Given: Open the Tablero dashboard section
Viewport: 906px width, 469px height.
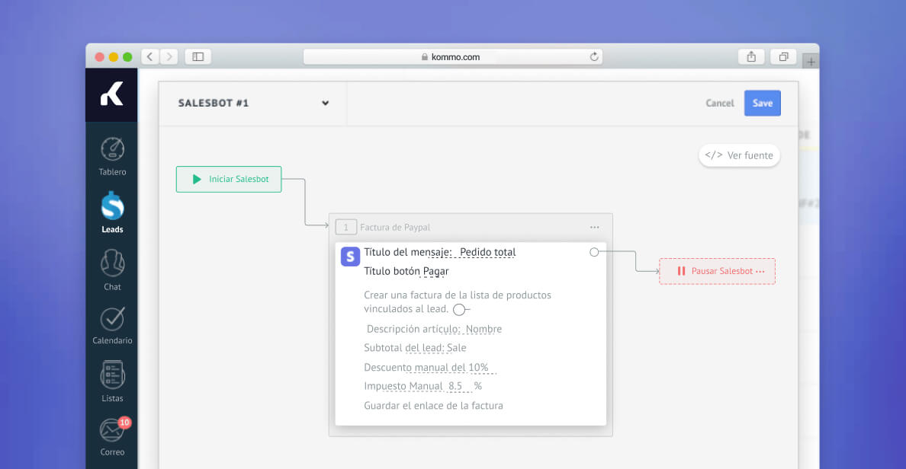Looking at the screenshot, I should click(112, 156).
